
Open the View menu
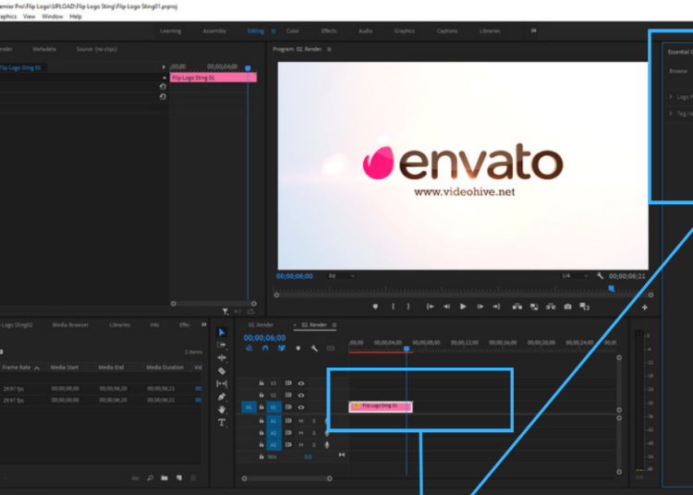[x=30, y=17]
